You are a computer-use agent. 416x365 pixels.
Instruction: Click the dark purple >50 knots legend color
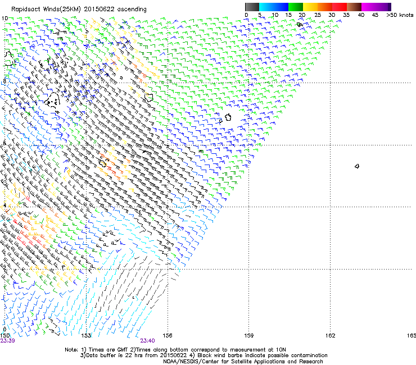point(389,7)
